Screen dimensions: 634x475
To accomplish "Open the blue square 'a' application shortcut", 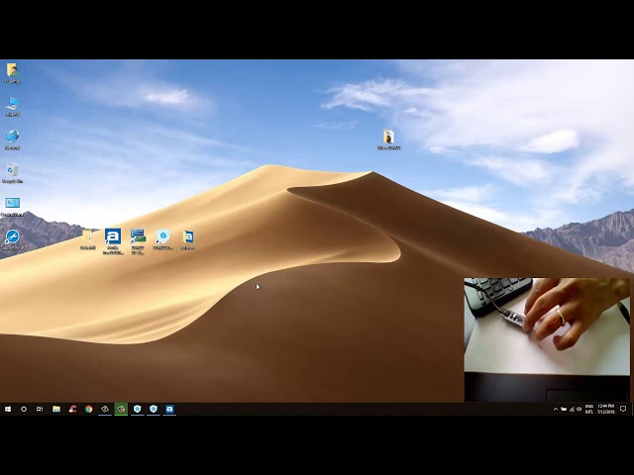I will point(113,241).
